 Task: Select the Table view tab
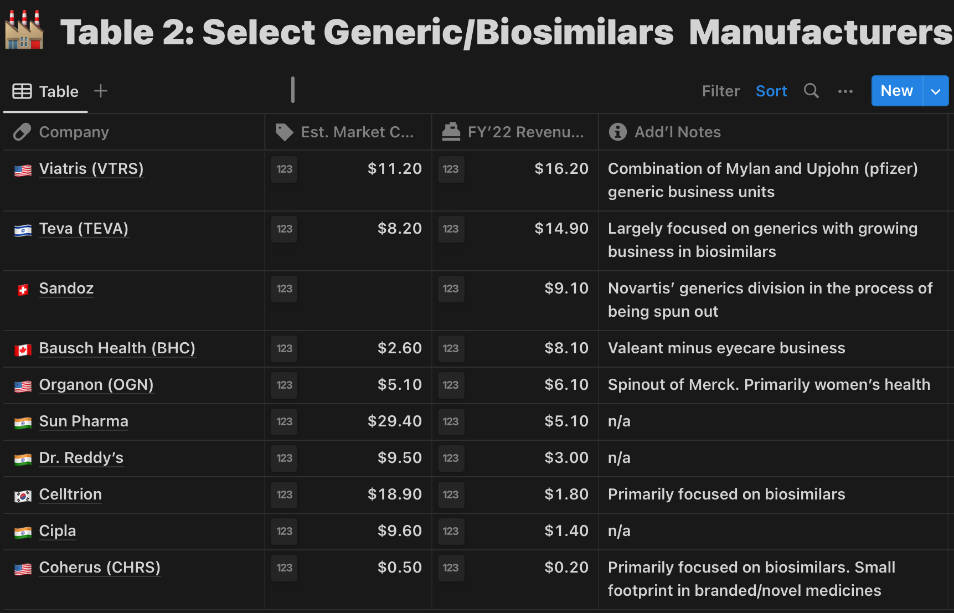coord(46,91)
